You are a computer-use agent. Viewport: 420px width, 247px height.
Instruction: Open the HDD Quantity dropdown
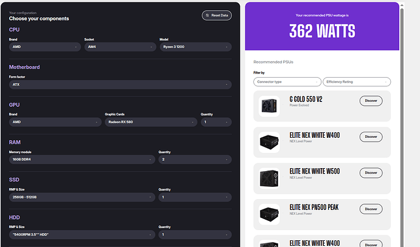pos(195,235)
